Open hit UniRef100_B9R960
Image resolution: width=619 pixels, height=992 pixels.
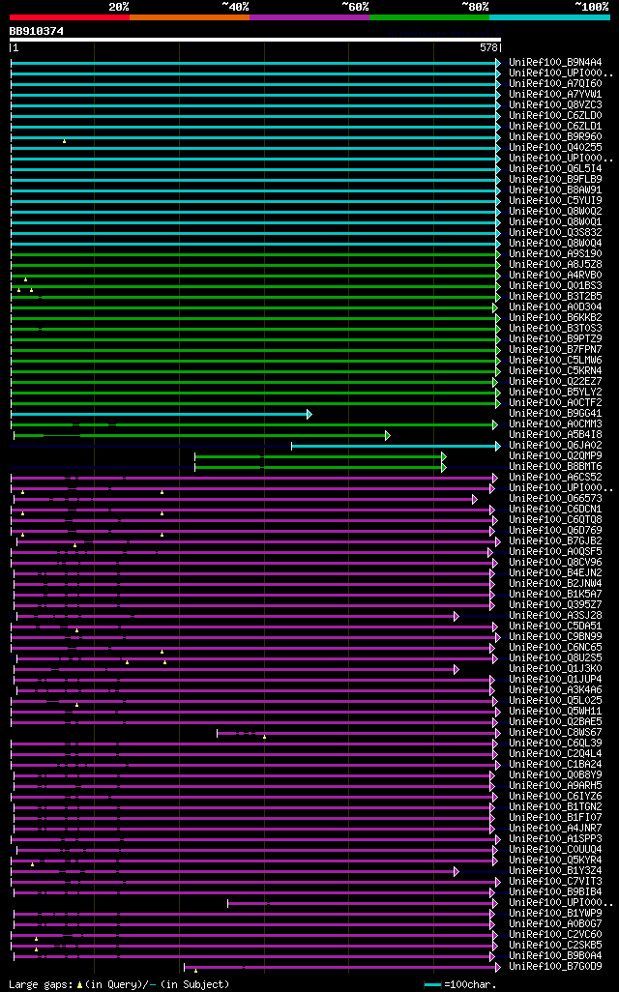556,136
